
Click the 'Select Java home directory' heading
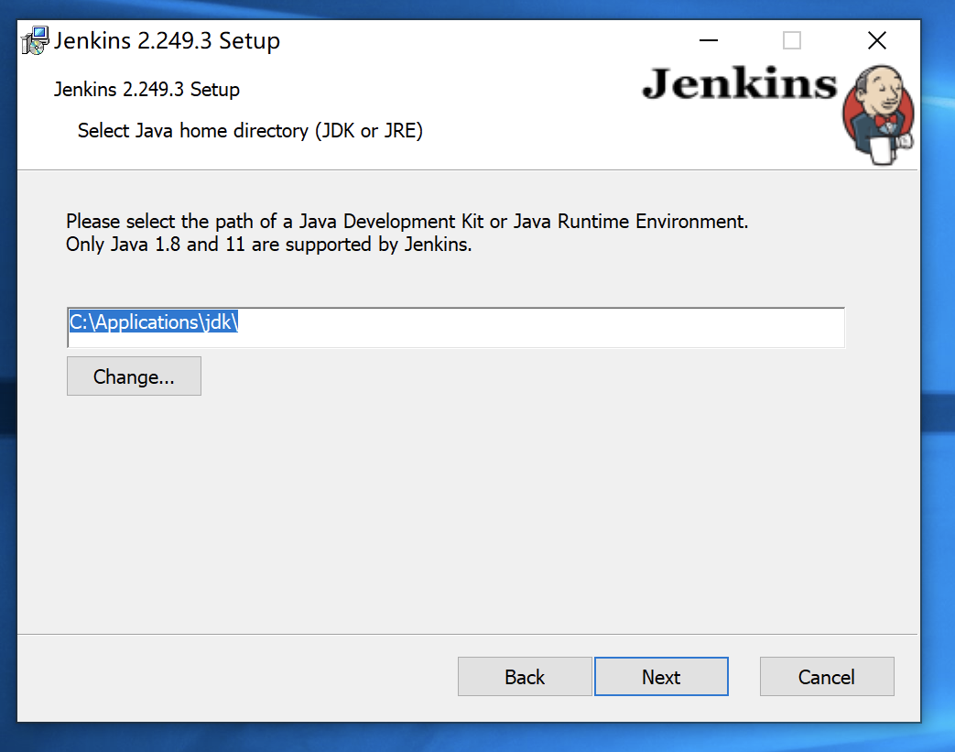point(250,130)
